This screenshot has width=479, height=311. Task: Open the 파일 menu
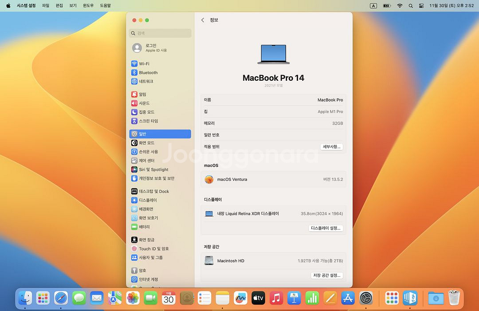(46, 5)
